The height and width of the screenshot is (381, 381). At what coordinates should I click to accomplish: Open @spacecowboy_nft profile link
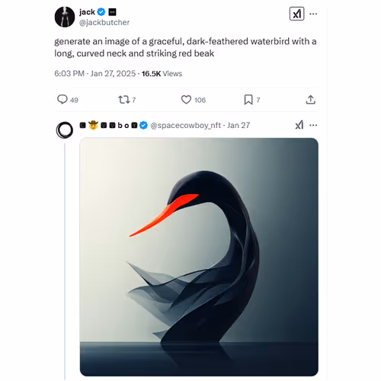click(x=186, y=125)
